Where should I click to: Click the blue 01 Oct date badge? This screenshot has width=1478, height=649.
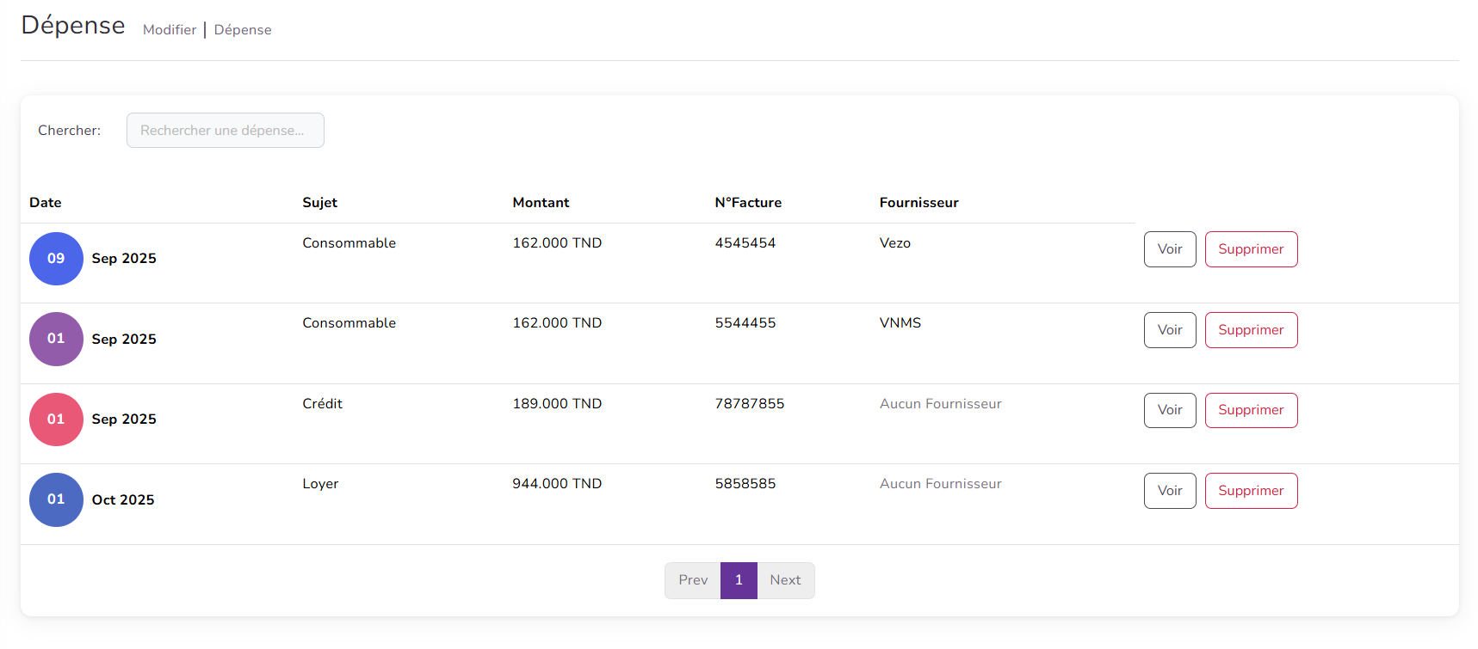(56, 499)
